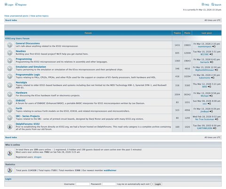Open the SBC- Series Projects forum

(x=28, y=116)
